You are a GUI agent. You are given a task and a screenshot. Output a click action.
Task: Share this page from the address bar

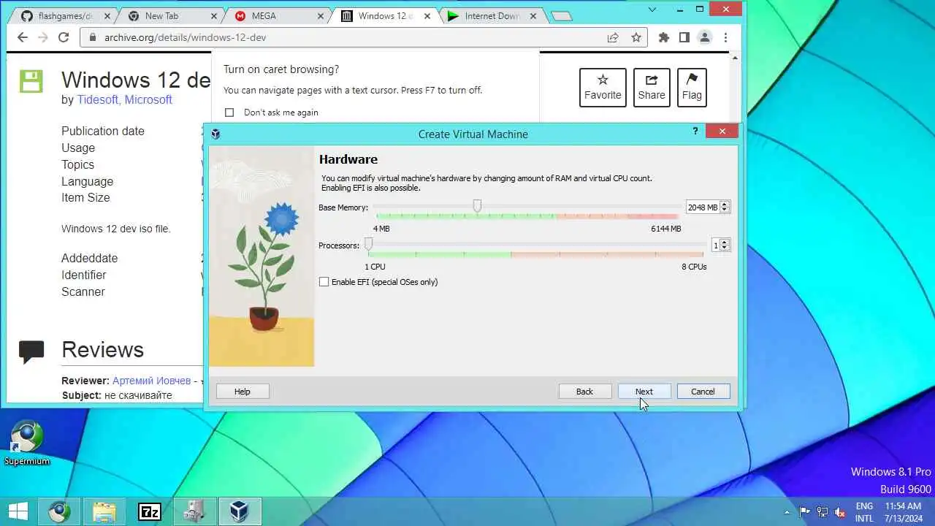613,37
